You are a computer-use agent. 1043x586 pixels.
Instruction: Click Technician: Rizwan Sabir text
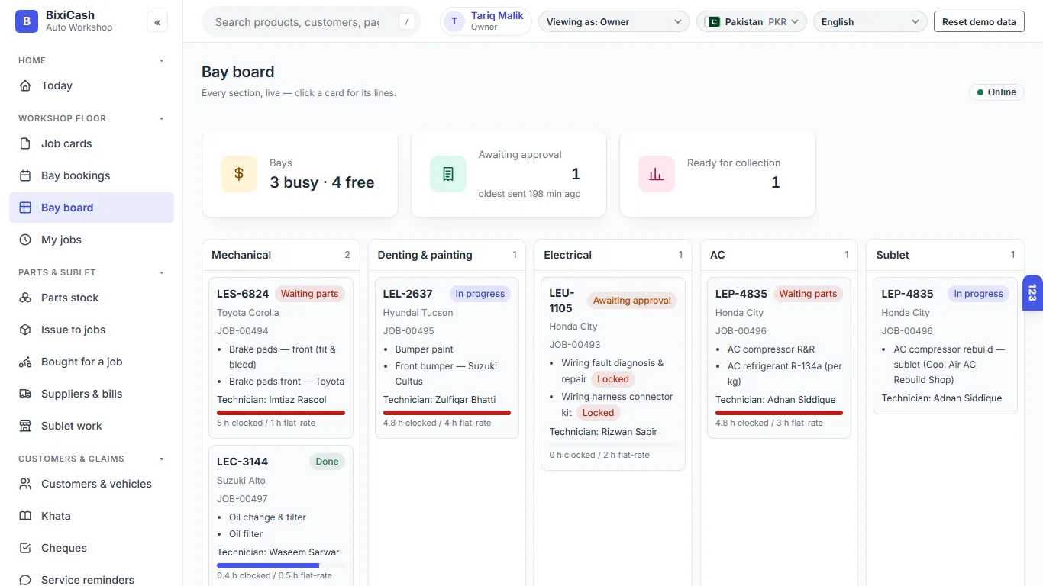pos(603,432)
